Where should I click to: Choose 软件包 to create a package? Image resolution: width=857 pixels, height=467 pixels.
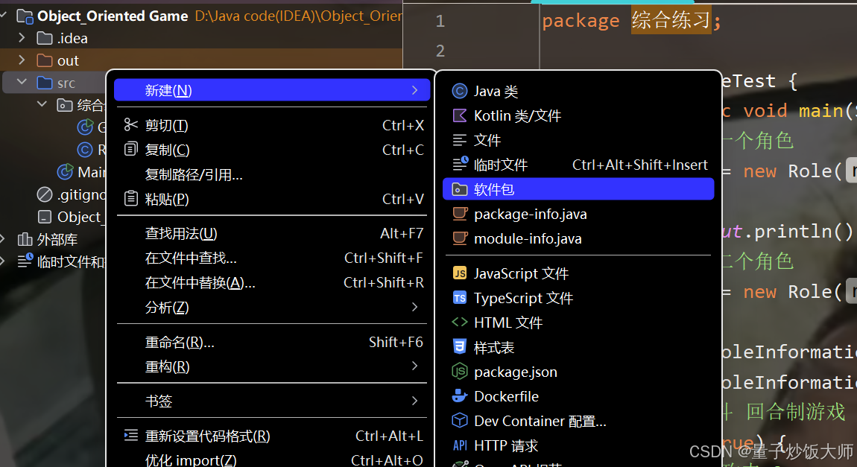coord(578,189)
